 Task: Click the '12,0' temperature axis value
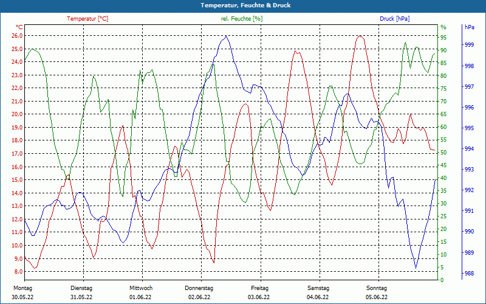point(17,219)
